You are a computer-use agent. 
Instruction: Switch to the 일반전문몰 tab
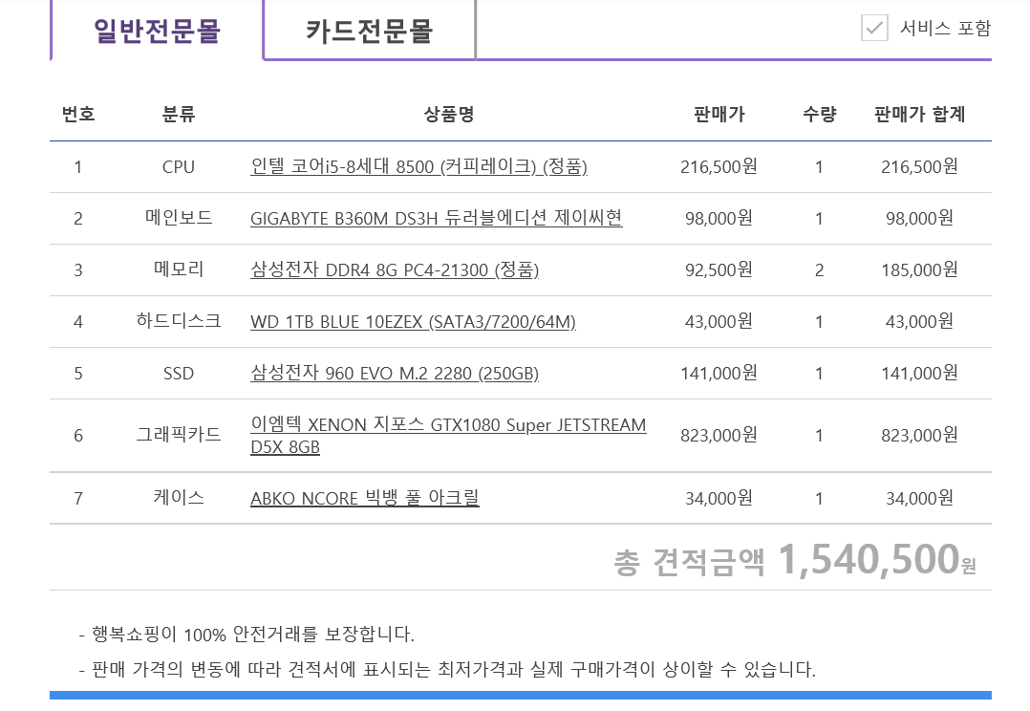coord(157,31)
